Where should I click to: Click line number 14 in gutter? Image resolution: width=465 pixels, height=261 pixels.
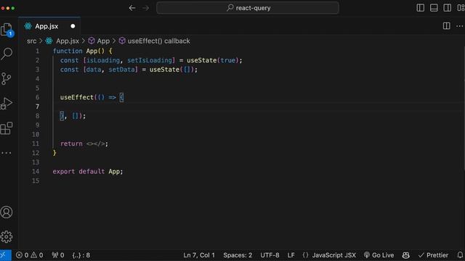[x=36, y=172]
